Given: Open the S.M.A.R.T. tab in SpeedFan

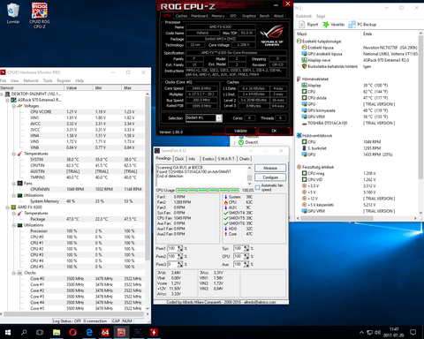Looking at the screenshot, I should 226,159.
